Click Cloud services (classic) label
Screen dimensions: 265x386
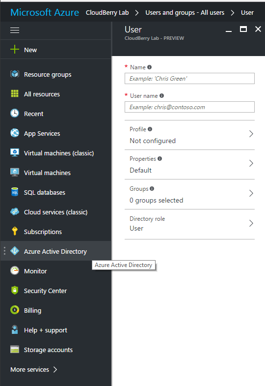tap(55, 212)
